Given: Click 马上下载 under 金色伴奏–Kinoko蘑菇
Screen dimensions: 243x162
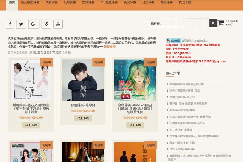Looking at the screenshot, I should pyautogui.click(x=135, y=125).
